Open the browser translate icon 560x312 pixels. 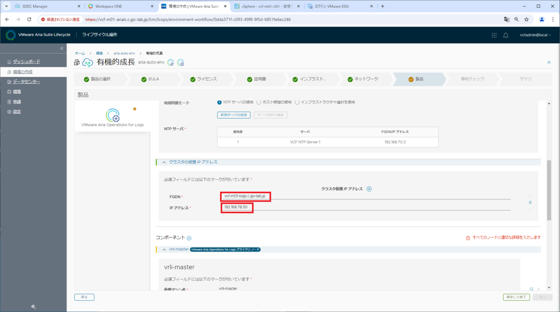click(506, 20)
